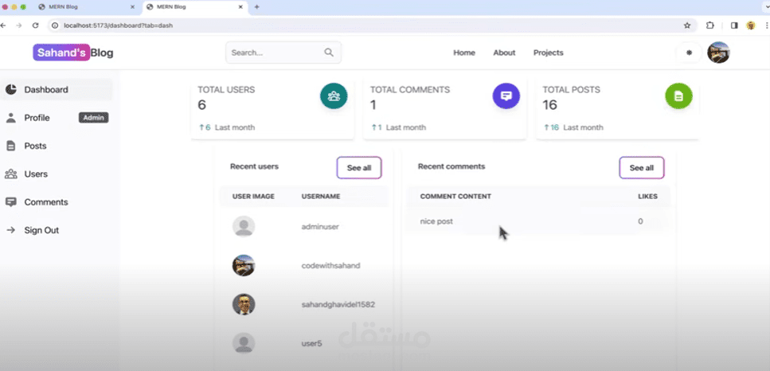Close the first MERN Blog tab
770x371 pixels.
pyautogui.click(x=133, y=7)
